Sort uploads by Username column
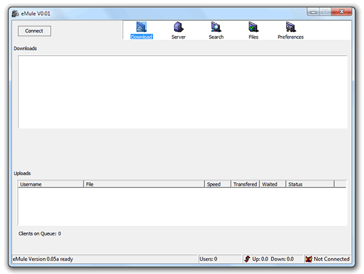 [51, 184]
